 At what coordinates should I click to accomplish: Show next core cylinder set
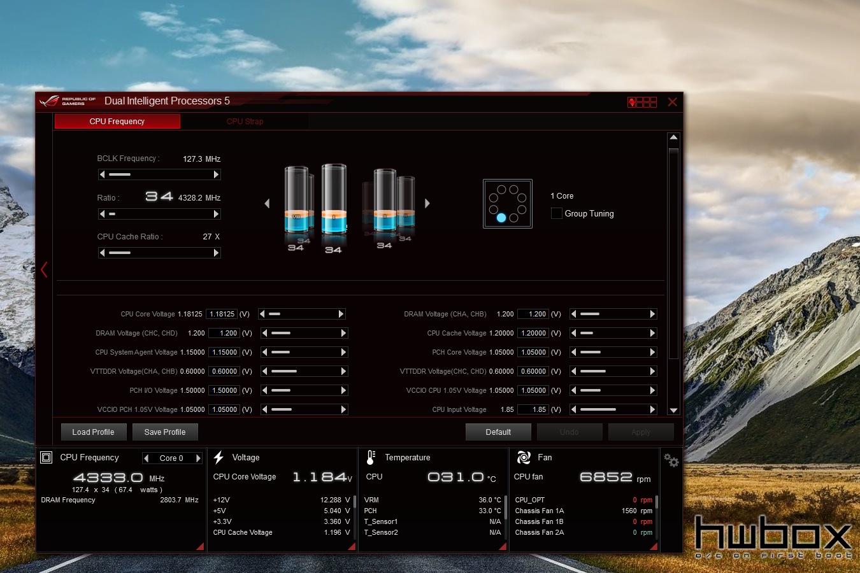tap(427, 203)
